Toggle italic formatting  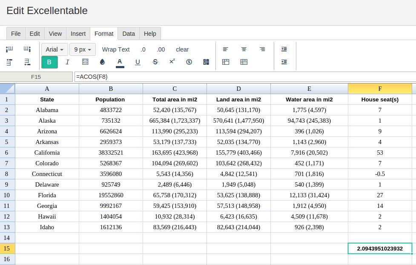[x=67, y=62]
